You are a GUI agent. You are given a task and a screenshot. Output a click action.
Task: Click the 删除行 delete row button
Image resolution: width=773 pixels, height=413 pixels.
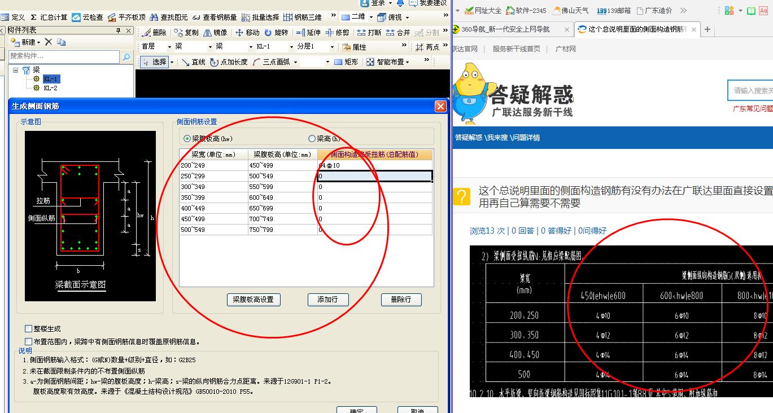(401, 300)
